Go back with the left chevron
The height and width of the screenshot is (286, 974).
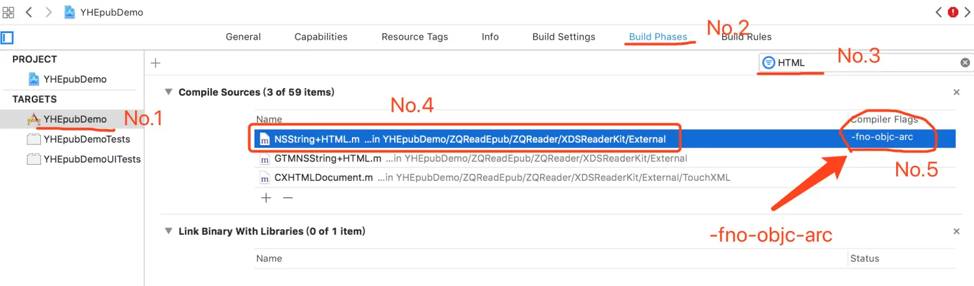pos(29,12)
